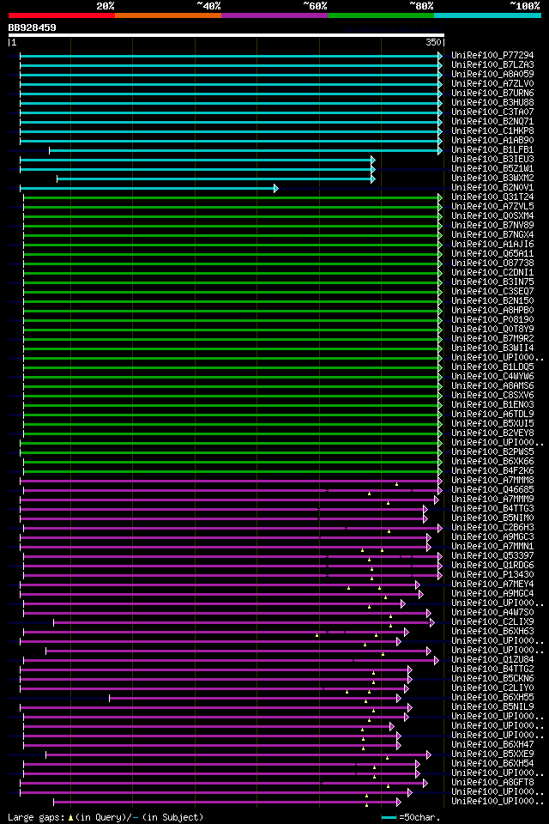Choose the UniRef100_B4TTG3 entry
This screenshot has height=824, width=549.
pos(492,509)
